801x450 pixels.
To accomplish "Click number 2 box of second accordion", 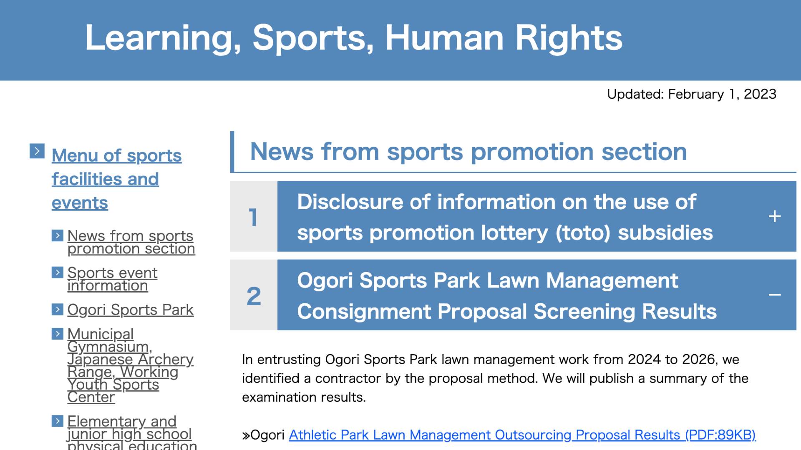I will (253, 295).
